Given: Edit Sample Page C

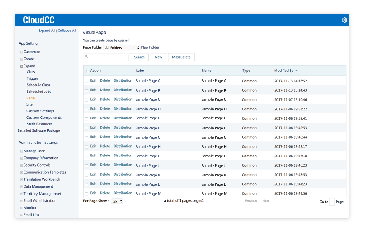Looking at the screenshot, I should (93, 99).
